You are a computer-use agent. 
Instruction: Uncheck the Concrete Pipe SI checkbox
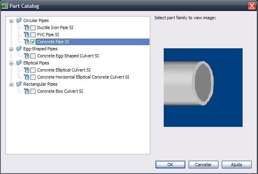coord(33,42)
